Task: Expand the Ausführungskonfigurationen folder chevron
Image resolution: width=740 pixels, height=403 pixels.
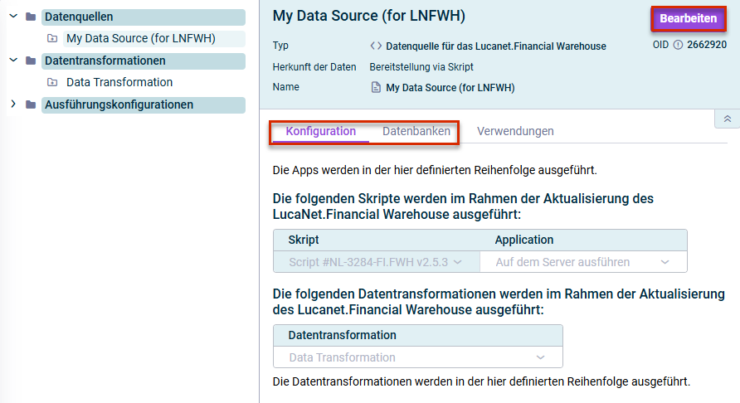Action: [13, 104]
